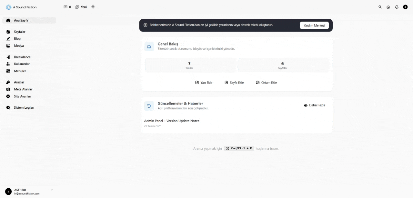Click the comments bubble icon showing 0
This screenshot has height=198, width=413.
point(65,7)
